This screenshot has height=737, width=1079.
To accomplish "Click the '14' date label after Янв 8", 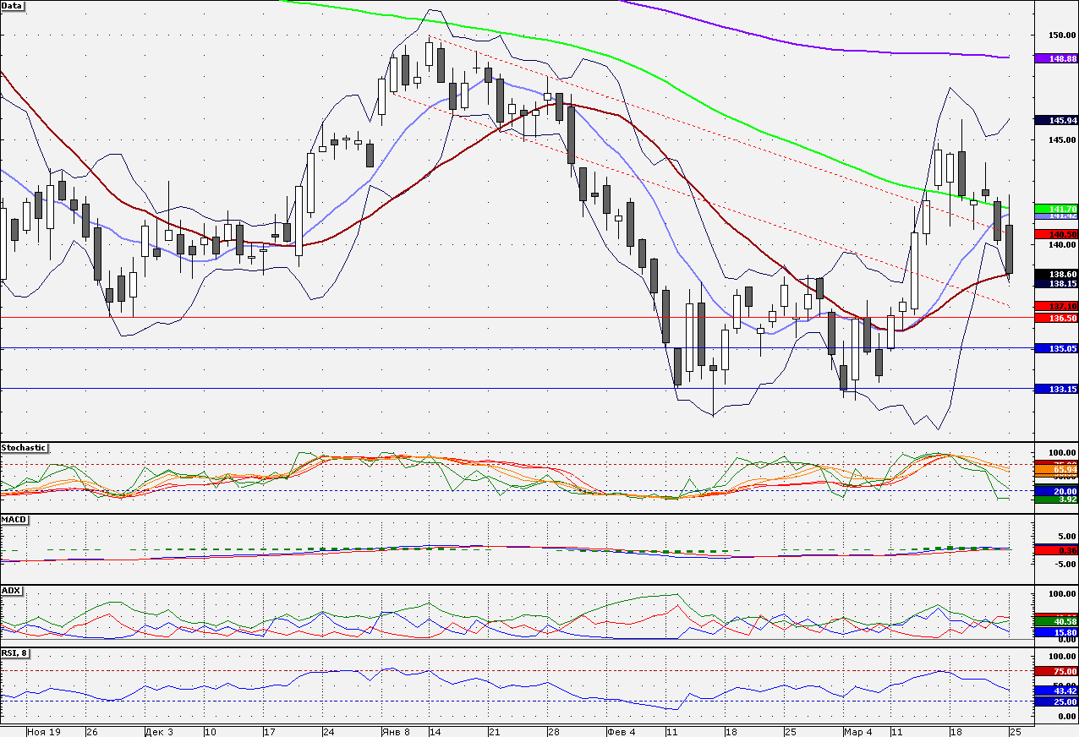I will (x=435, y=731).
